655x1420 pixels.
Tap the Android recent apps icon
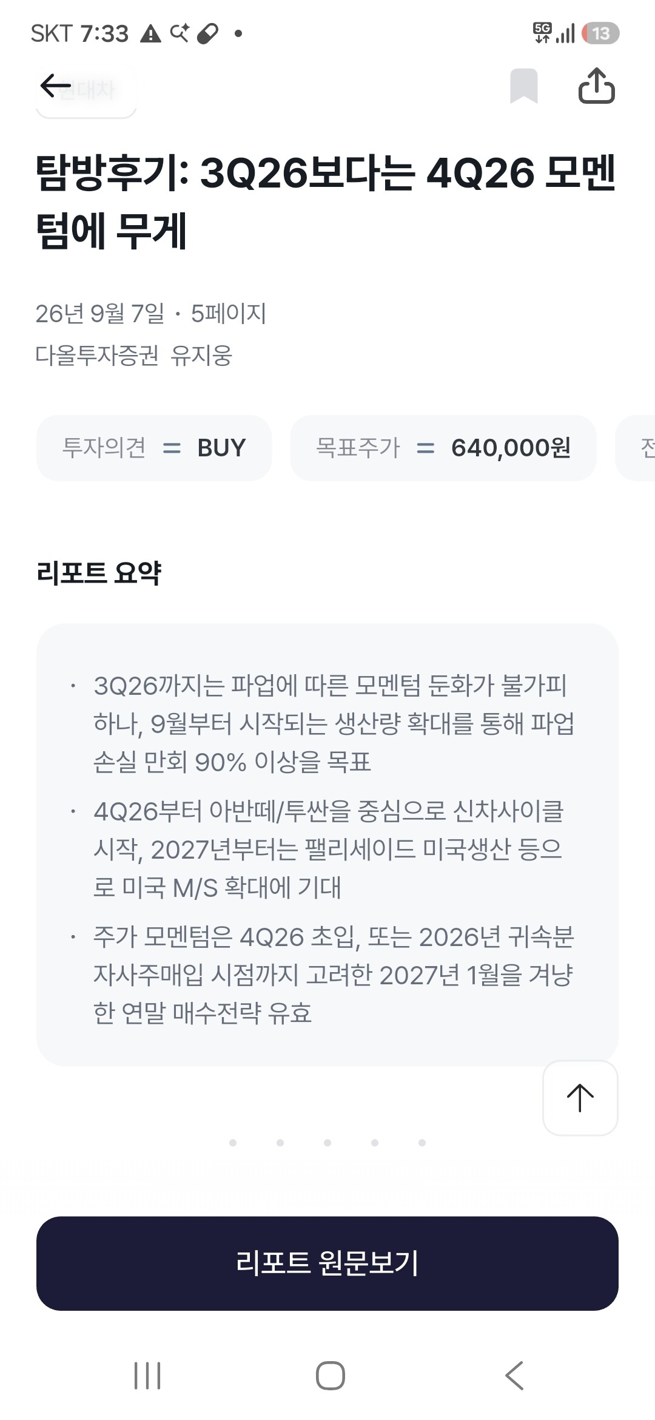[147, 1375]
